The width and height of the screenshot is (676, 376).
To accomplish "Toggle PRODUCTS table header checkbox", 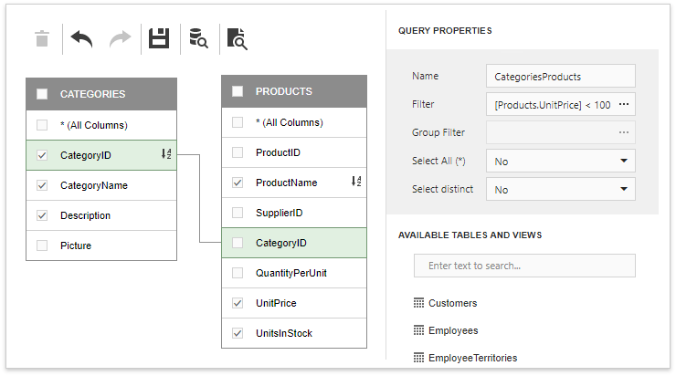I will (238, 91).
